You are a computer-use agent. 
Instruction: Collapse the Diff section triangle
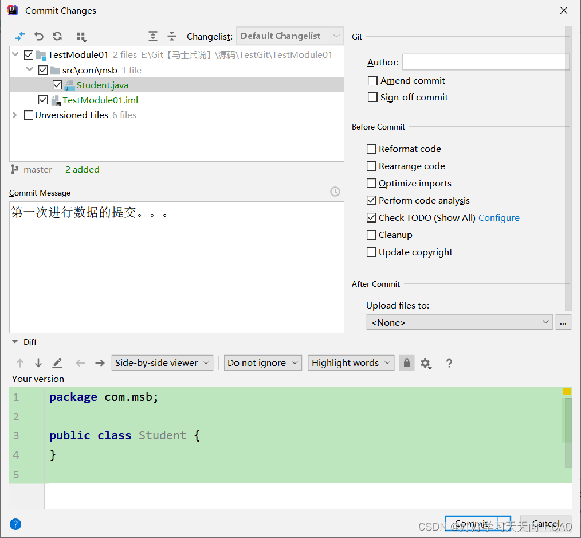pos(15,342)
